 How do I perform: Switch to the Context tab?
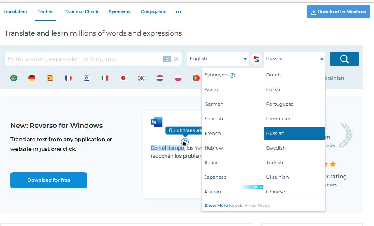coord(45,12)
